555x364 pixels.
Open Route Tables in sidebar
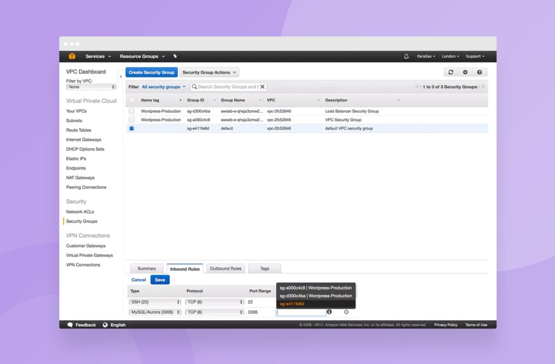[x=79, y=130]
